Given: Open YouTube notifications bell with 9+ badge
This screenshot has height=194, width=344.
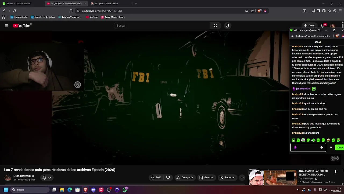Looking at the screenshot, I should pyautogui.click(x=323, y=26).
